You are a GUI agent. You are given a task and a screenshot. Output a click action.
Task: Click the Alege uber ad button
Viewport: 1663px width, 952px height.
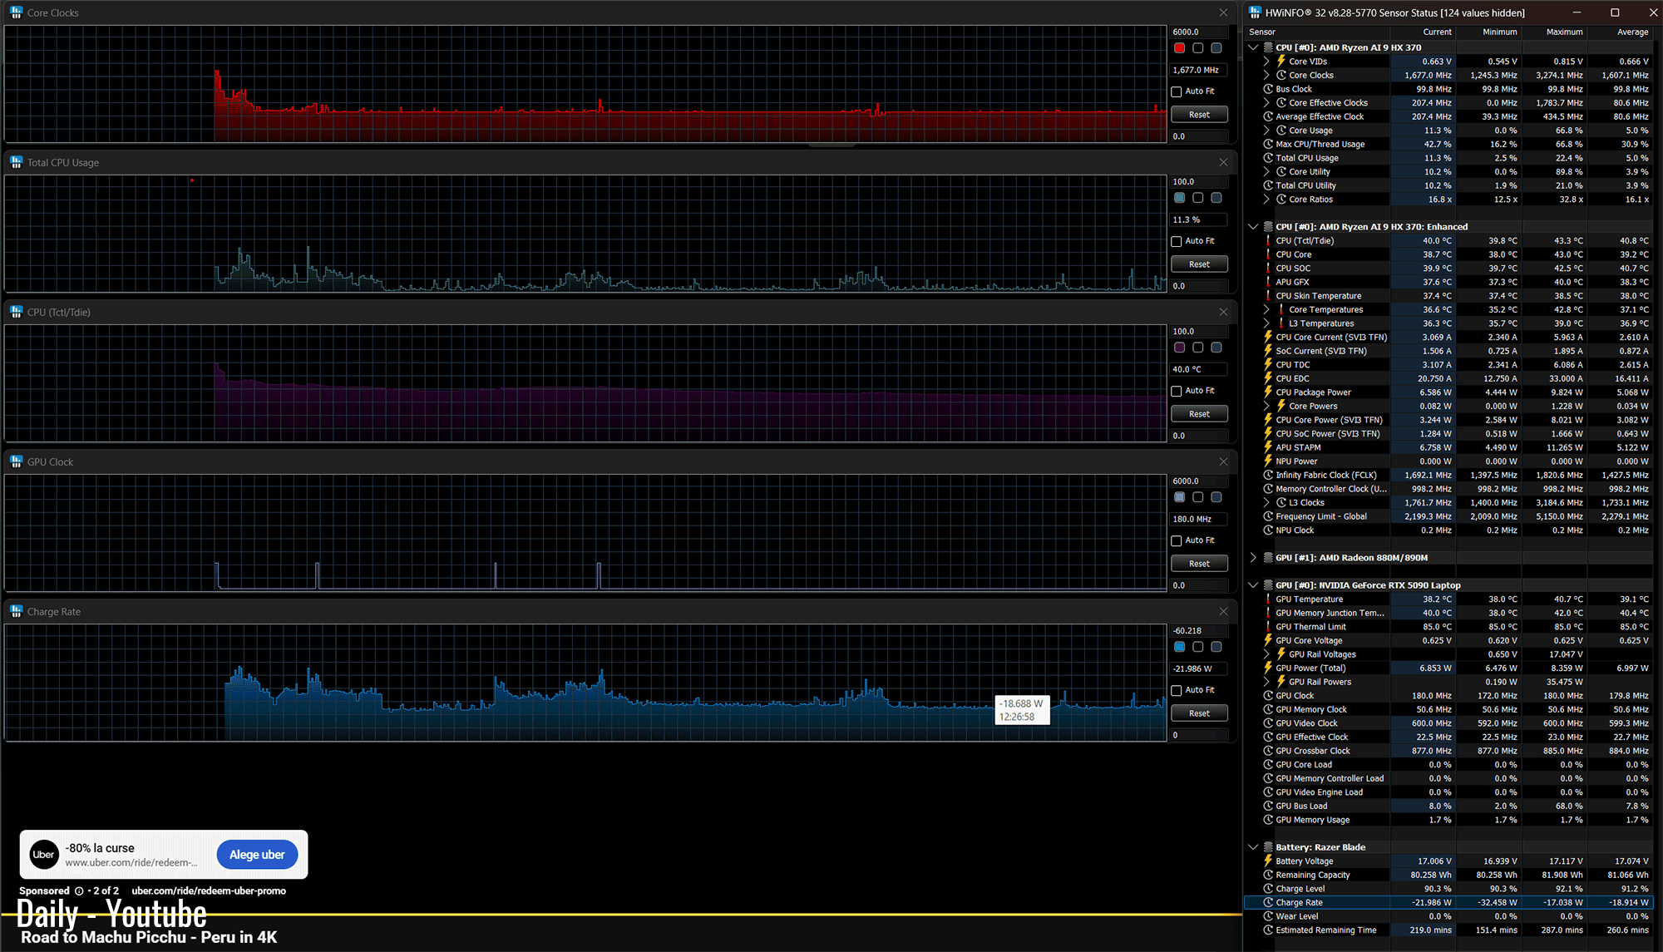pos(257,855)
